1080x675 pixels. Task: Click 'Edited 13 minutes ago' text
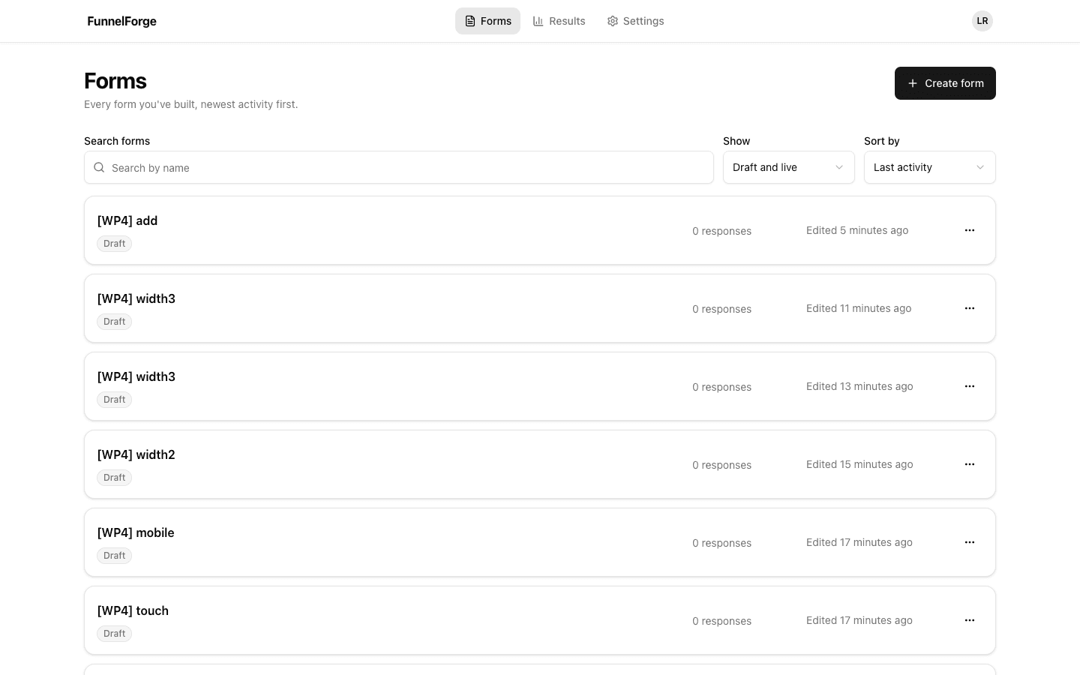[x=859, y=386]
